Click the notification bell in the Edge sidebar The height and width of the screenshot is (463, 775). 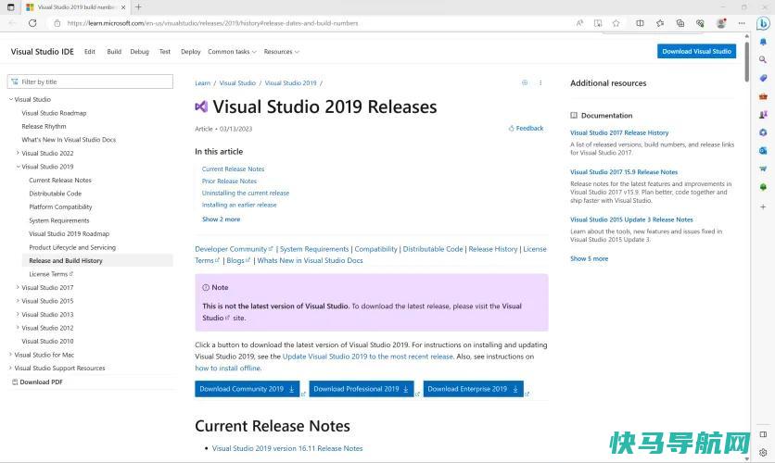click(x=763, y=42)
